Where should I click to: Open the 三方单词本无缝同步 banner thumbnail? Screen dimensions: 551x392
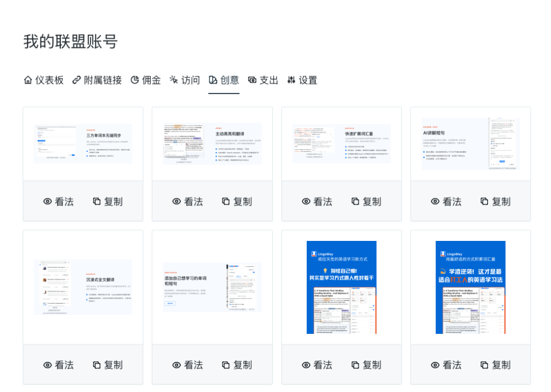pos(83,144)
